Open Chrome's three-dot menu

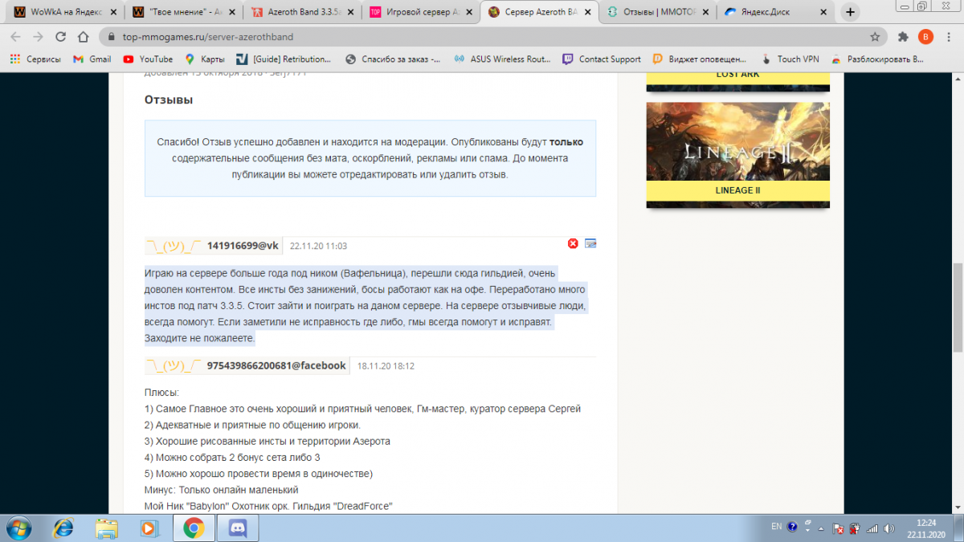click(949, 37)
